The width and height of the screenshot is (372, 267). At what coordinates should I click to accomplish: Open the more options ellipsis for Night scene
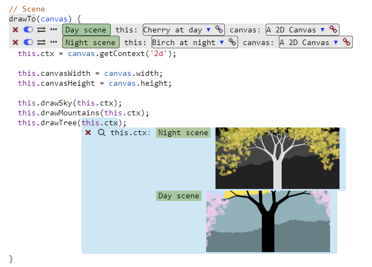click(x=53, y=42)
